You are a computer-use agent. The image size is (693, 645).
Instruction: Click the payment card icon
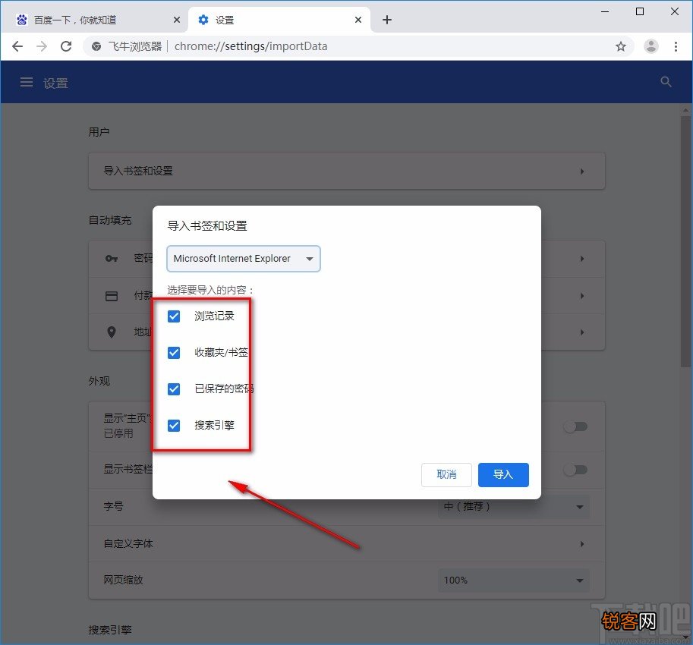(112, 296)
